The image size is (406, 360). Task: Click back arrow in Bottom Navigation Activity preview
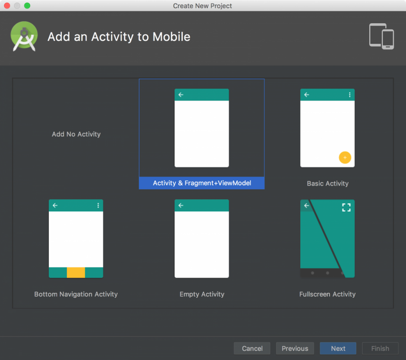55,206
